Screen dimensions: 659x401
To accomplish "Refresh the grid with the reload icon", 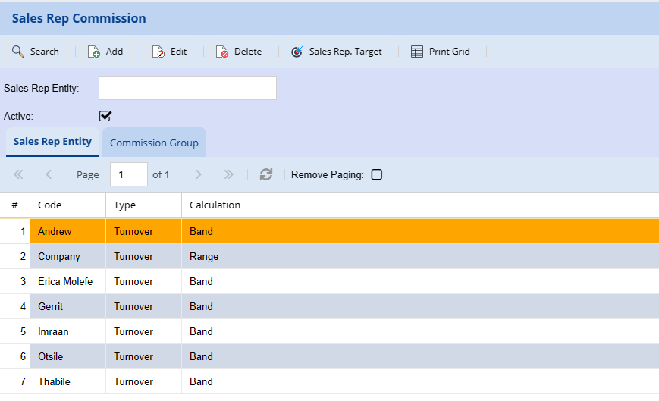I will 266,174.
